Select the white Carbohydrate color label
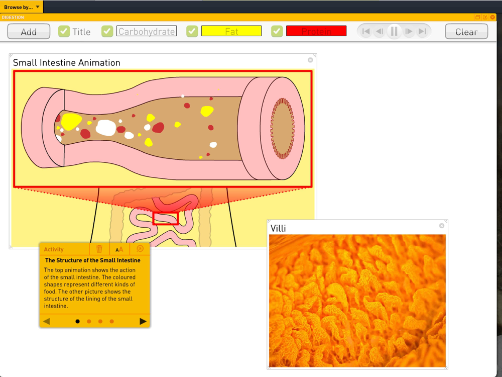 [x=147, y=31]
